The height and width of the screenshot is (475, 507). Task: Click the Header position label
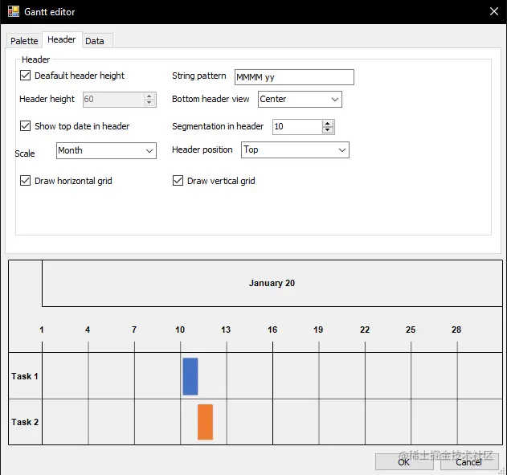[x=202, y=149]
